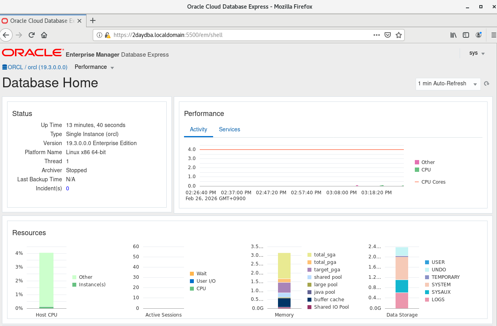Click the Shared IO Pool legend entry

pos(328,307)
